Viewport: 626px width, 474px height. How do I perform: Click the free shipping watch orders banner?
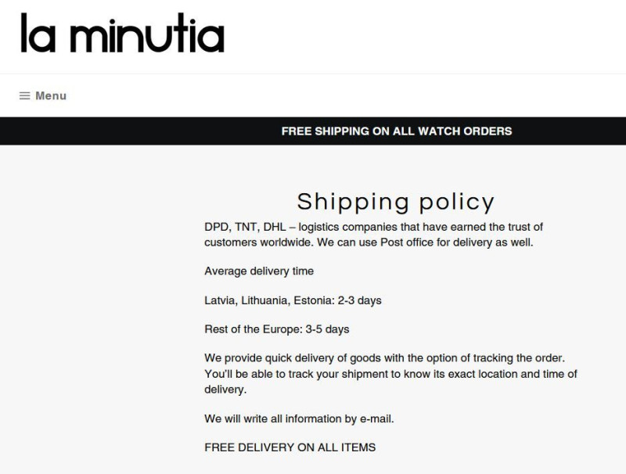pos(397,131)
